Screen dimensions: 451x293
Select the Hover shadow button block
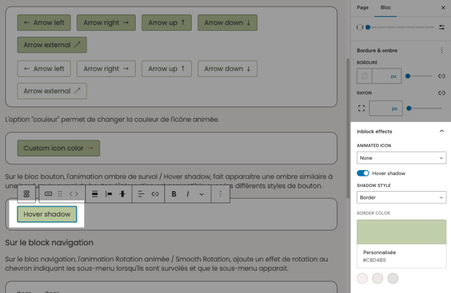click(x=47, y=214)
